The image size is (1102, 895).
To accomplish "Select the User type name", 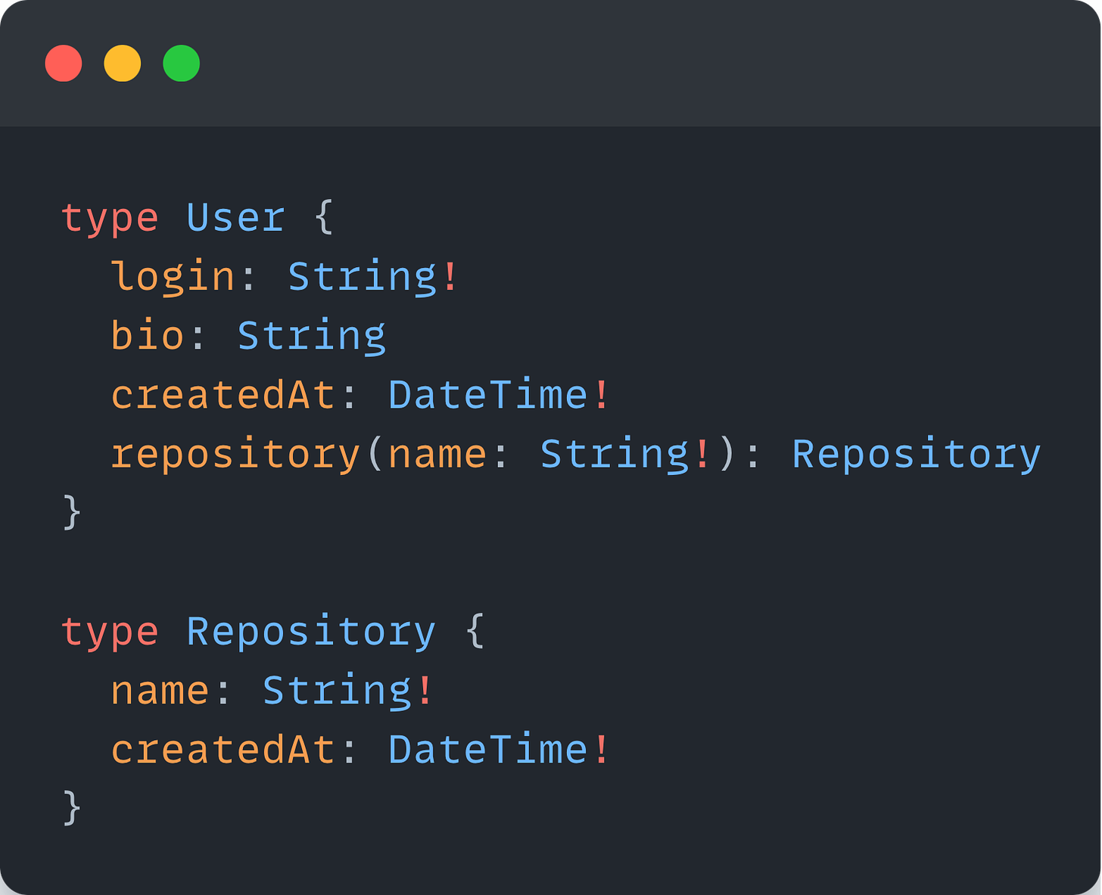I will (x=235, y=218).
